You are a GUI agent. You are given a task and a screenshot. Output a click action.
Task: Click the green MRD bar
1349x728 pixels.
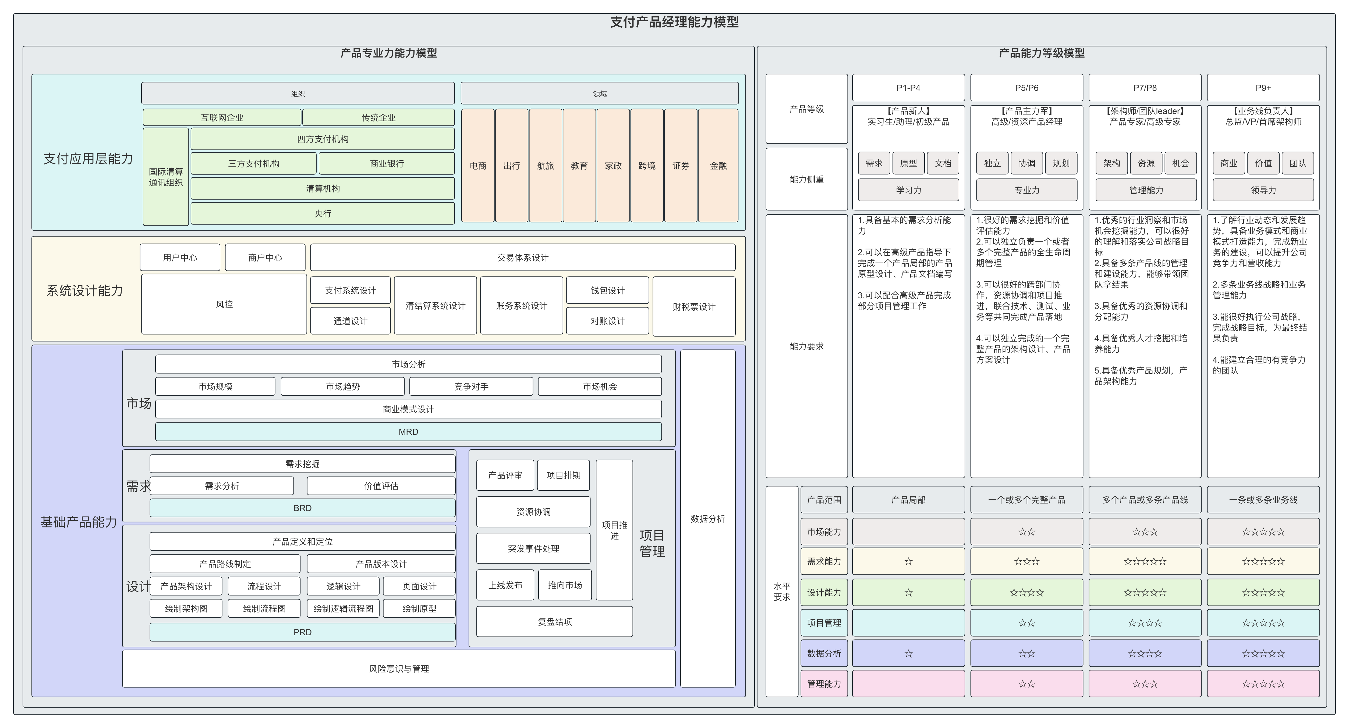(x=408, y=432)
